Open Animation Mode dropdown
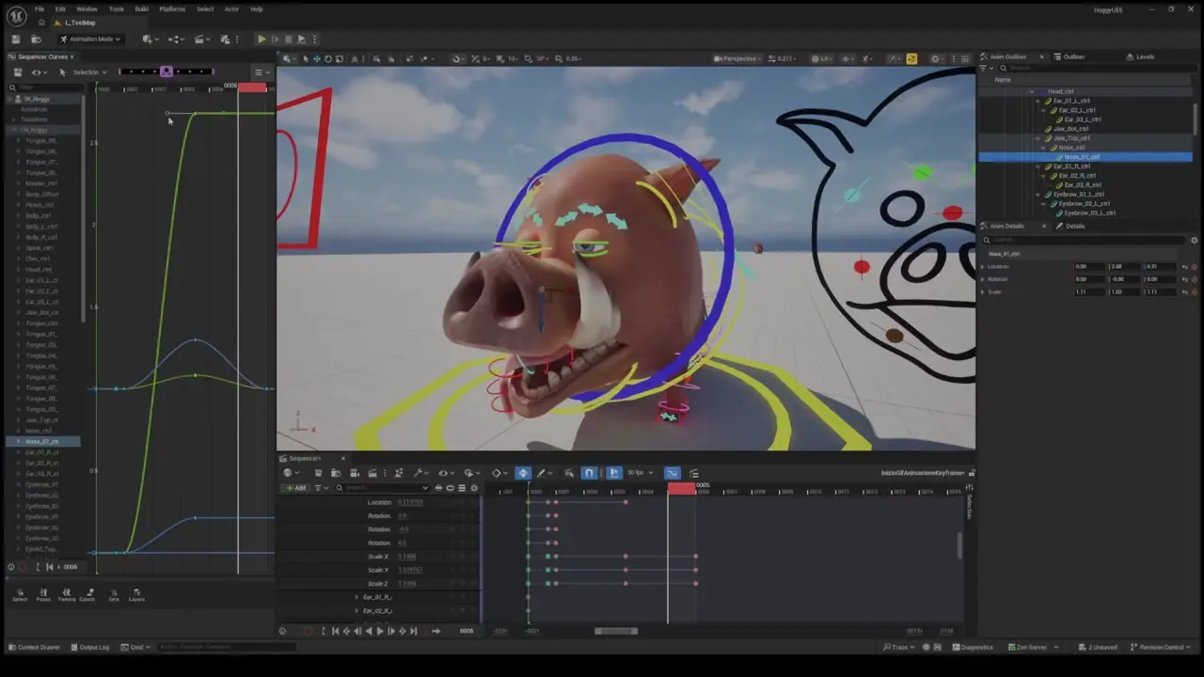 click(x=88, y=39)
